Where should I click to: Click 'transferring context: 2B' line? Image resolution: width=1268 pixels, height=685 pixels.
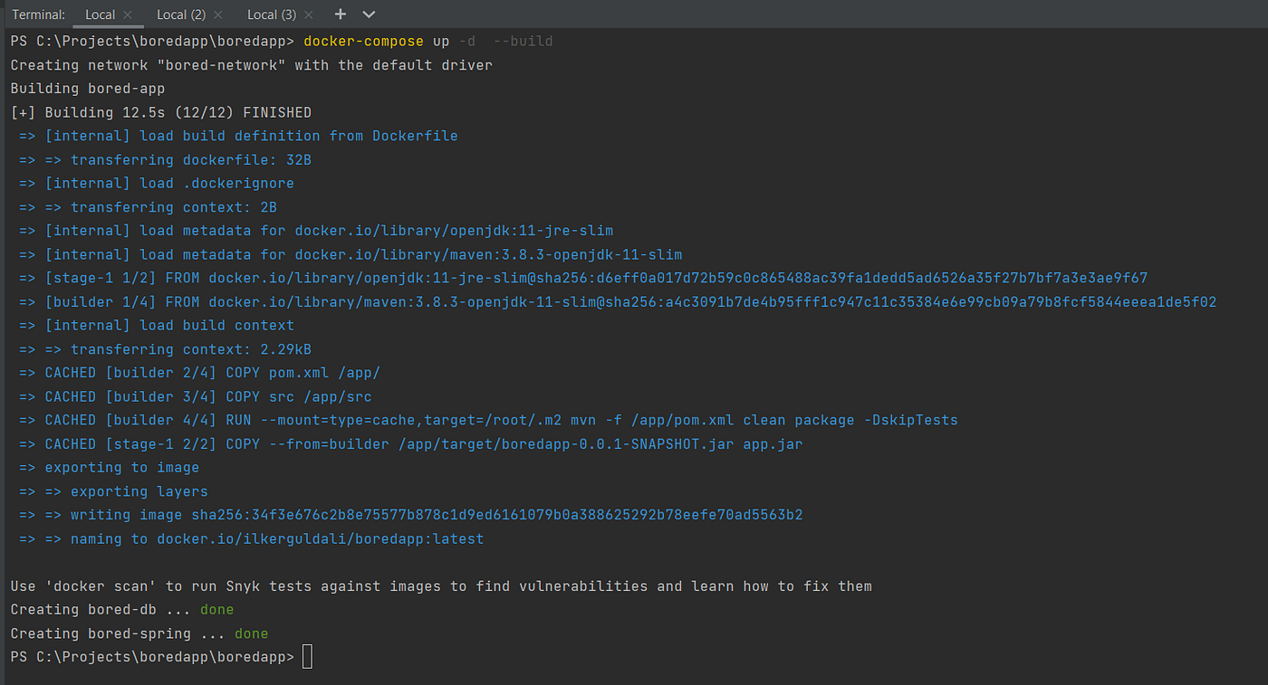pos(148,207)
